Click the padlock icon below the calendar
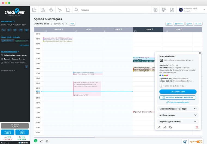This screenshot has width=207, height=144. (x=47, y=141)
